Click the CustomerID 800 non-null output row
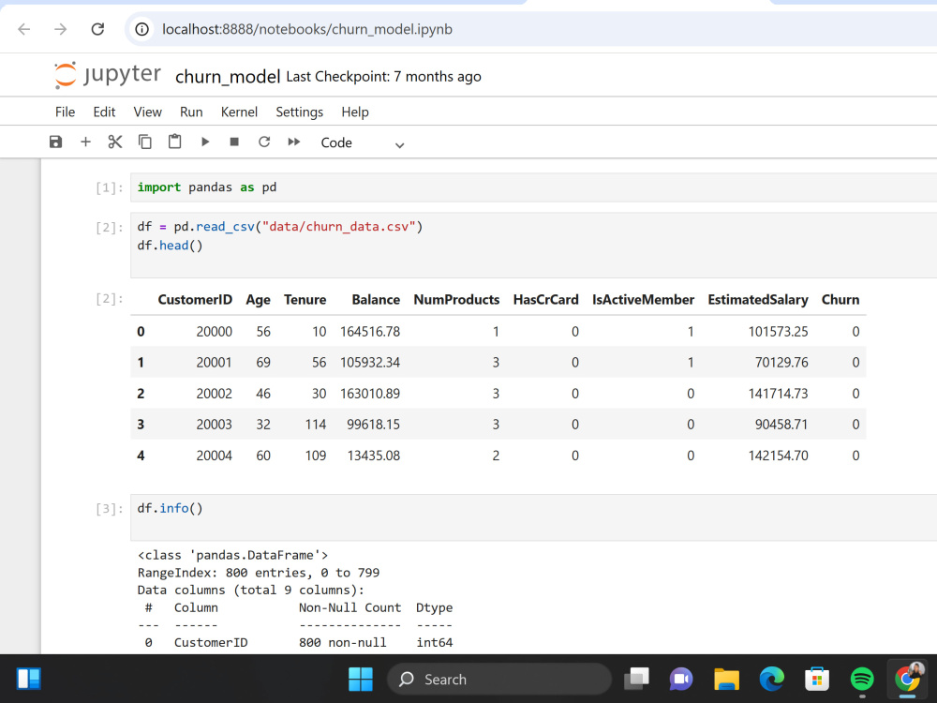The height and width of the screenshot is (703, 937). tap(295, 643)
